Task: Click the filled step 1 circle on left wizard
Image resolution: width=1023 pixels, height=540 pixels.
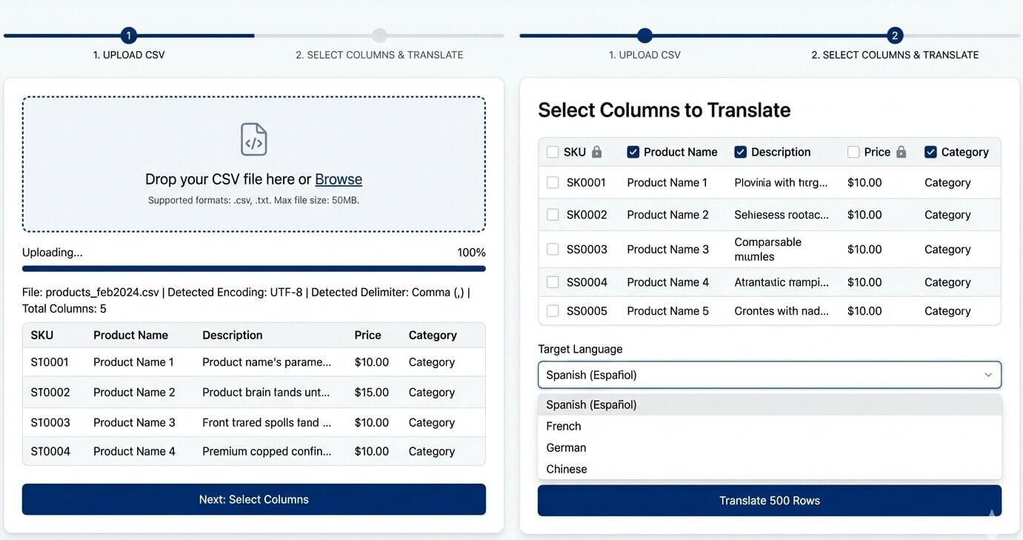Action: pos(128,35)
